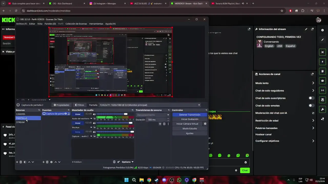Open emote picker in chat input
328x184 pixels.
(245, 162)
